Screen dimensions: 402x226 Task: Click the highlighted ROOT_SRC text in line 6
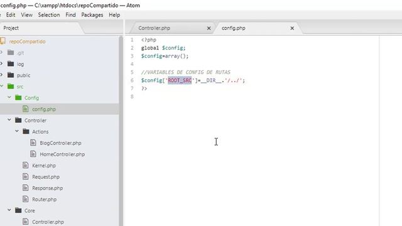click(x=180, y=80)
